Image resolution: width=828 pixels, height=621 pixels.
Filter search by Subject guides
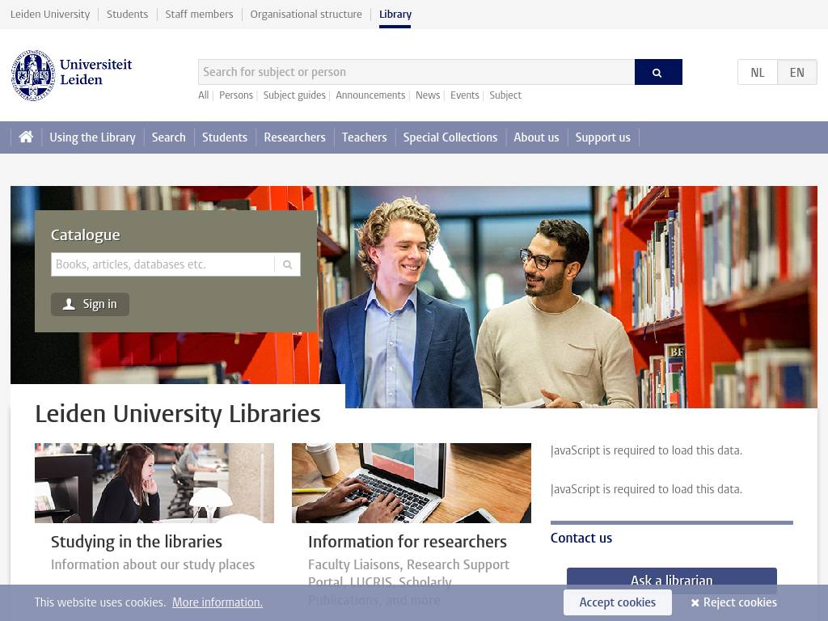[294, 95]
